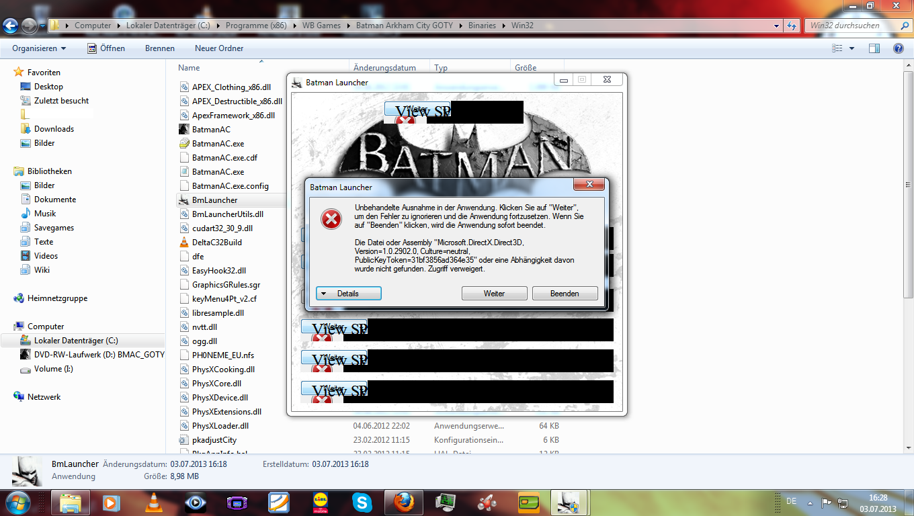Click the DeltaC32Build VLC cone file icon
The width and height of the screenshot is (914, 516).
coord(184,242)
